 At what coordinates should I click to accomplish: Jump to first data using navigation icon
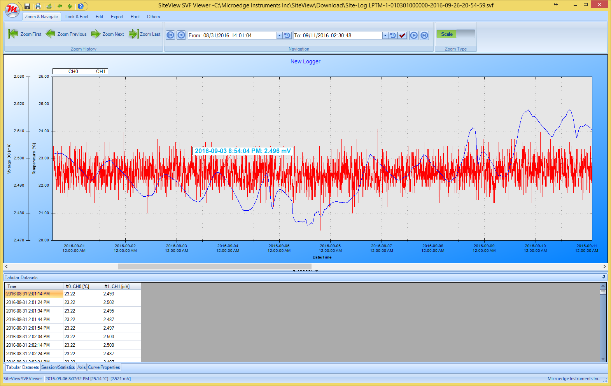click(170, 35)
